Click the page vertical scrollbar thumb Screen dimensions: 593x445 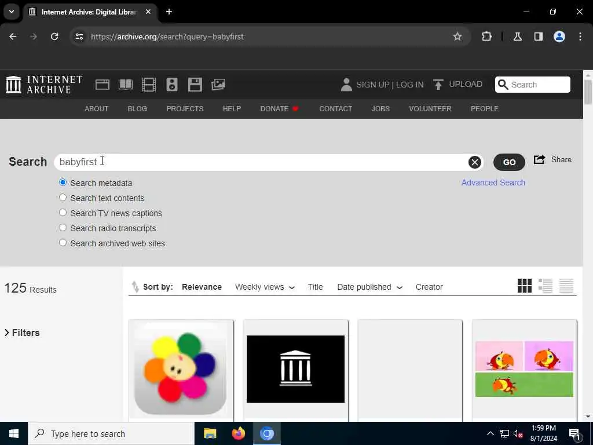588,92
